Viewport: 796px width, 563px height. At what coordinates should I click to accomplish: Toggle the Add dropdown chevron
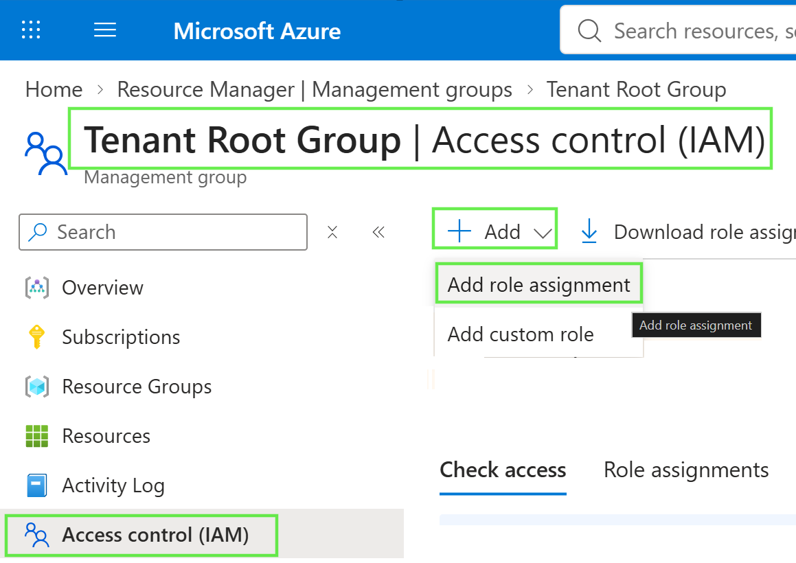[x=543, y=233]
